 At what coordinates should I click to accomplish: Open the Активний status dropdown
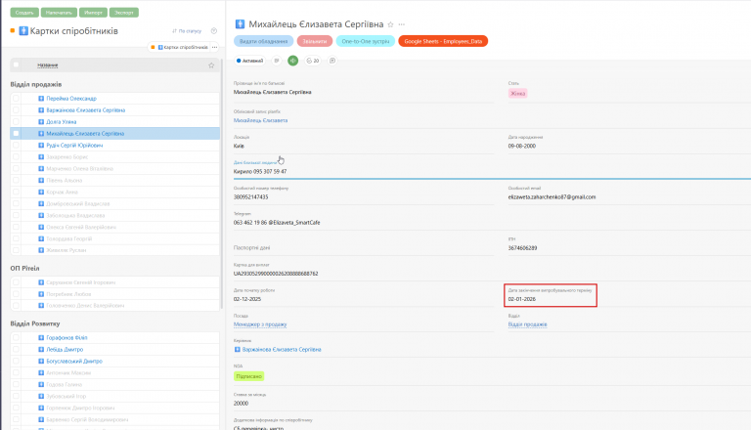[250, 61]
